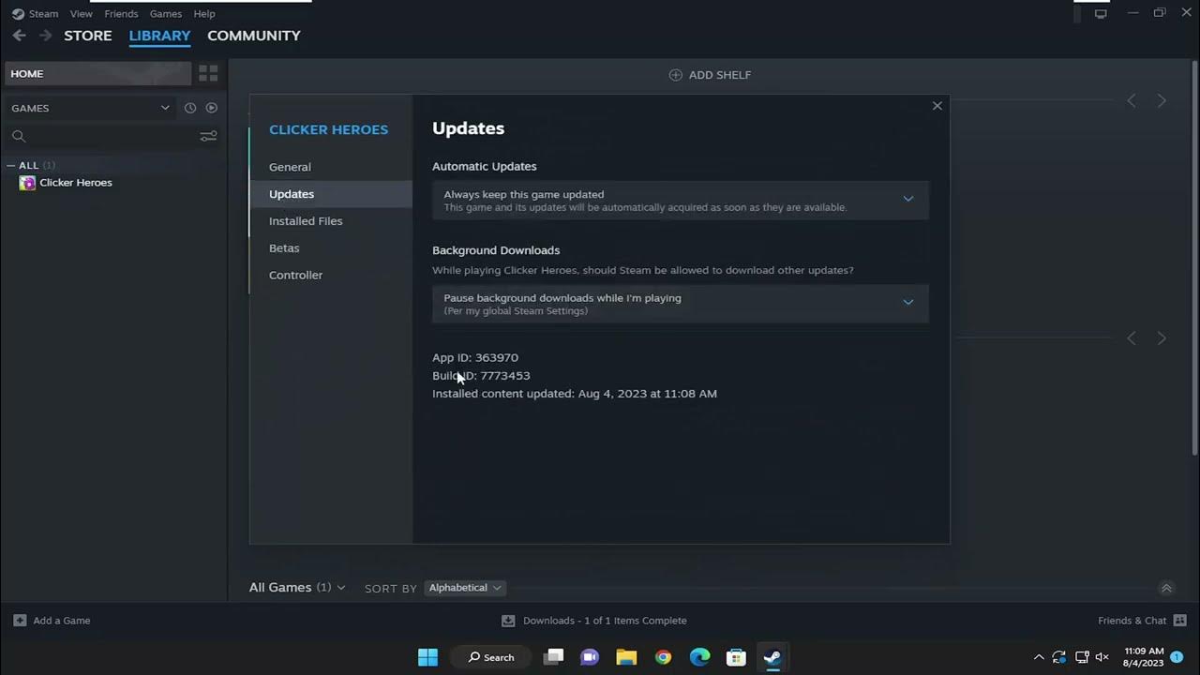
Task: Click the Installed content updated date text
Action: click(x=575, y=394)
